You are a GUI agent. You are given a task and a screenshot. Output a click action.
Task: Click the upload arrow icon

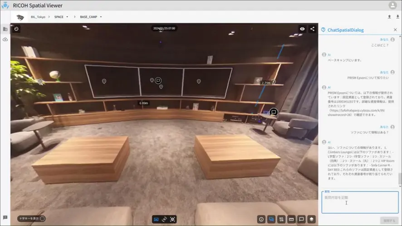(x=389, y=17)
